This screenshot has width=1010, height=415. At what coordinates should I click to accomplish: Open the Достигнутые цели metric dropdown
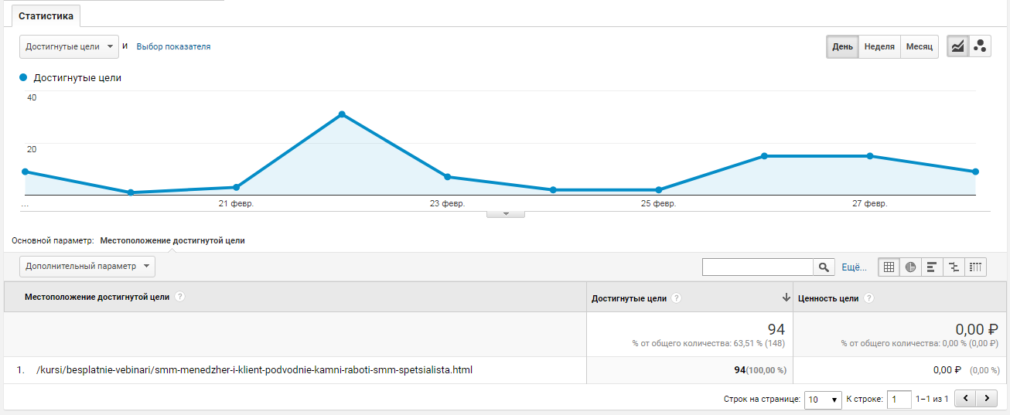tap(69, 46)
